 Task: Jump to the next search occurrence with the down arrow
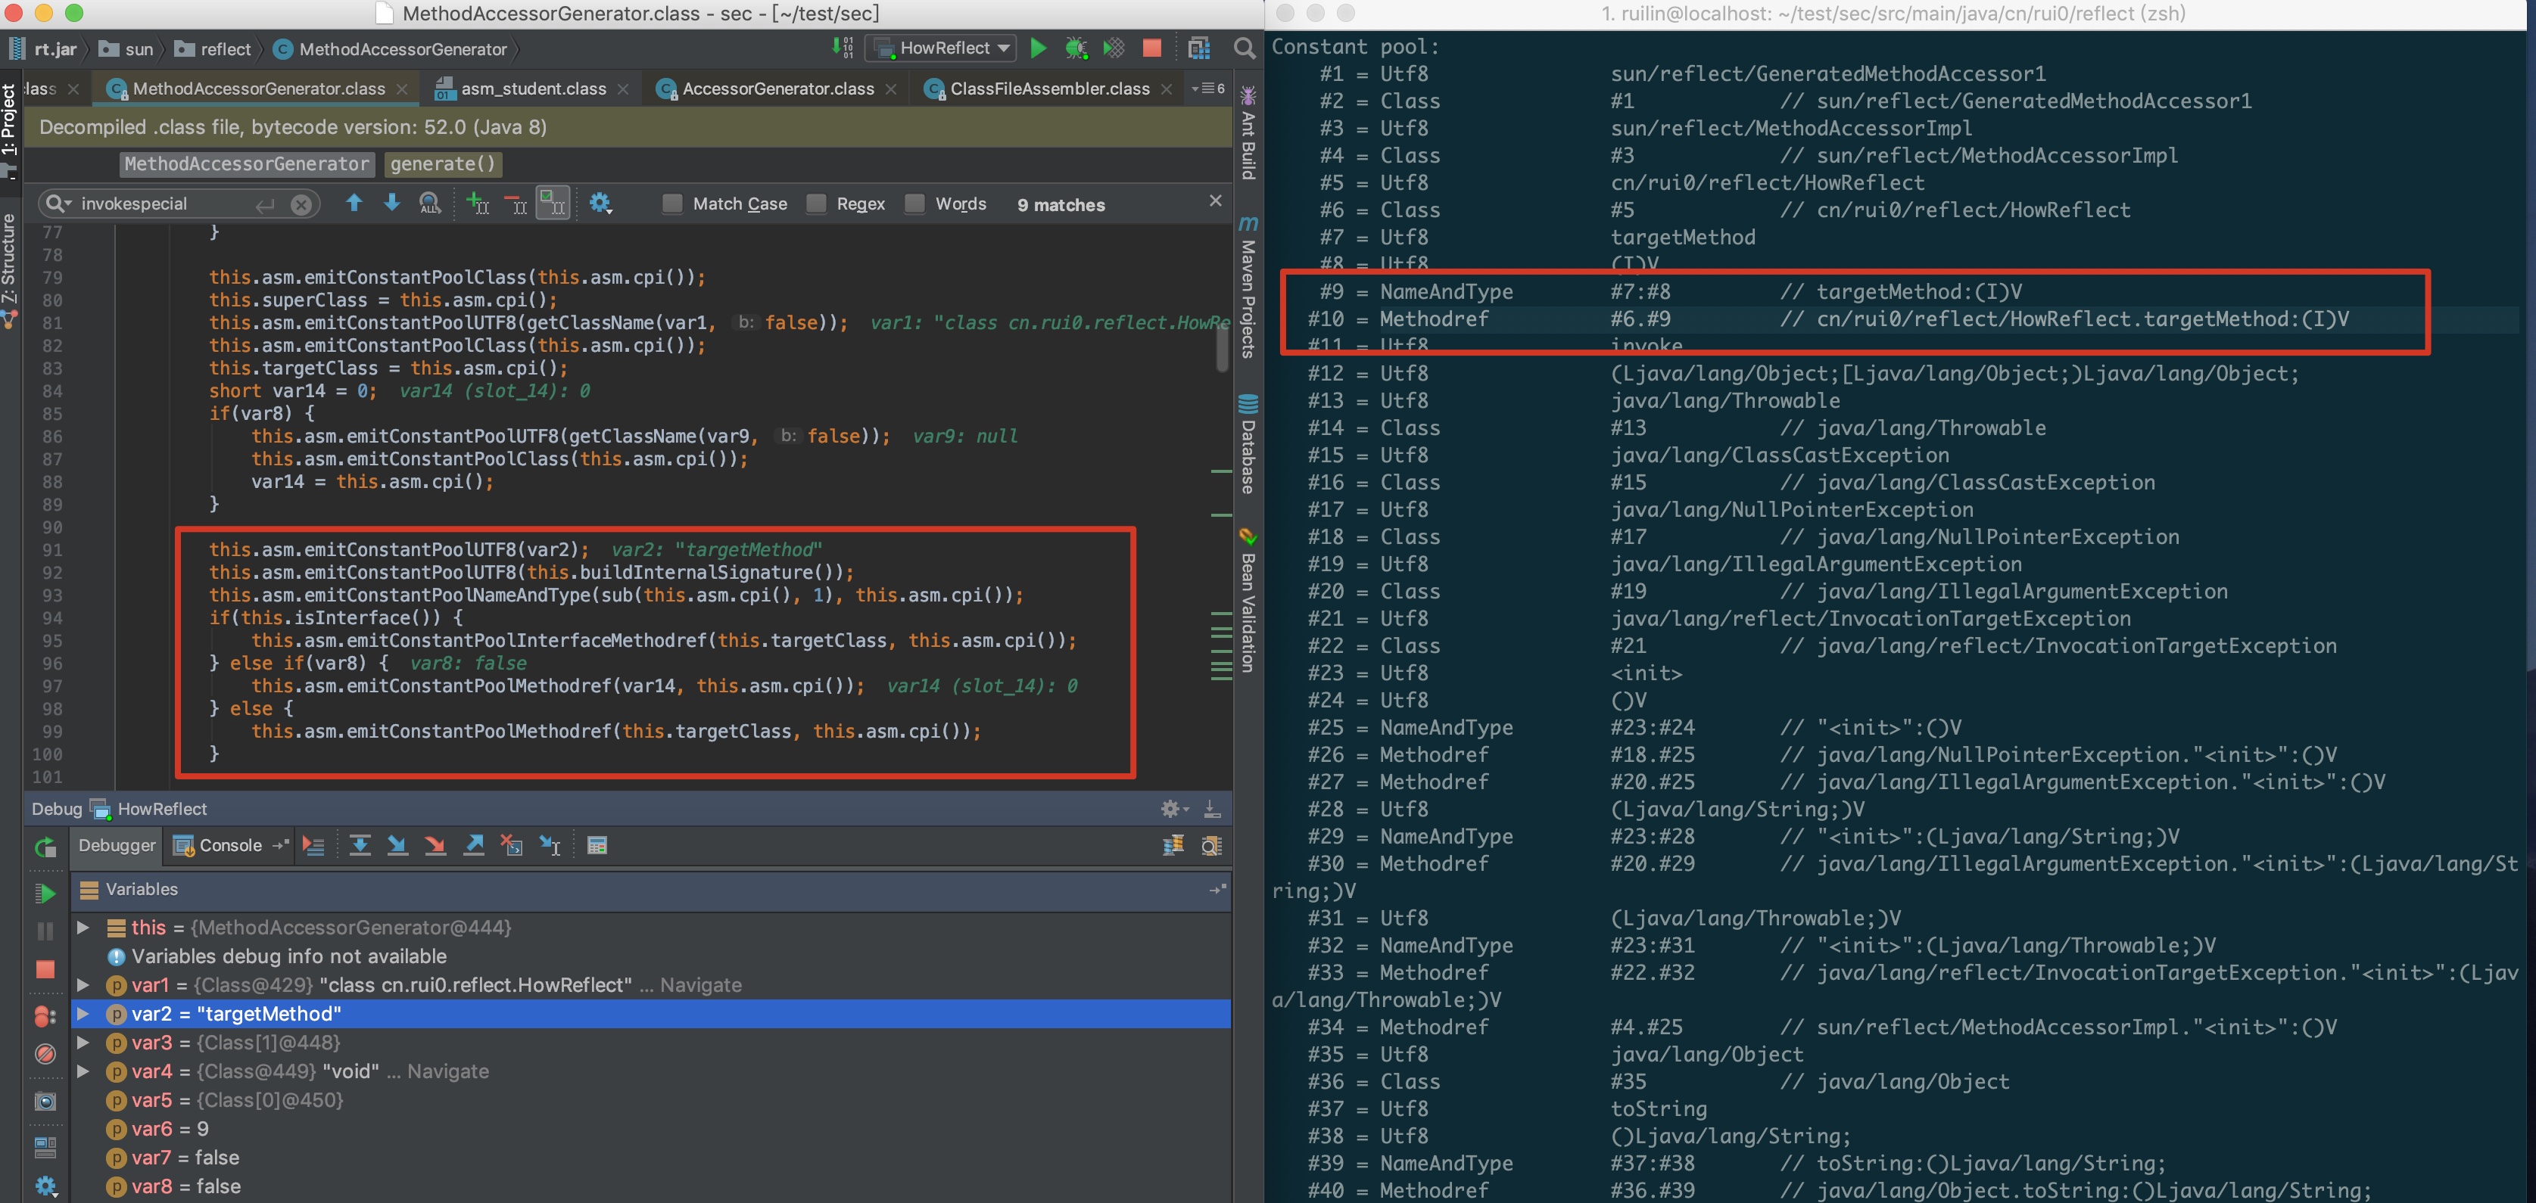tap(392, 204)
